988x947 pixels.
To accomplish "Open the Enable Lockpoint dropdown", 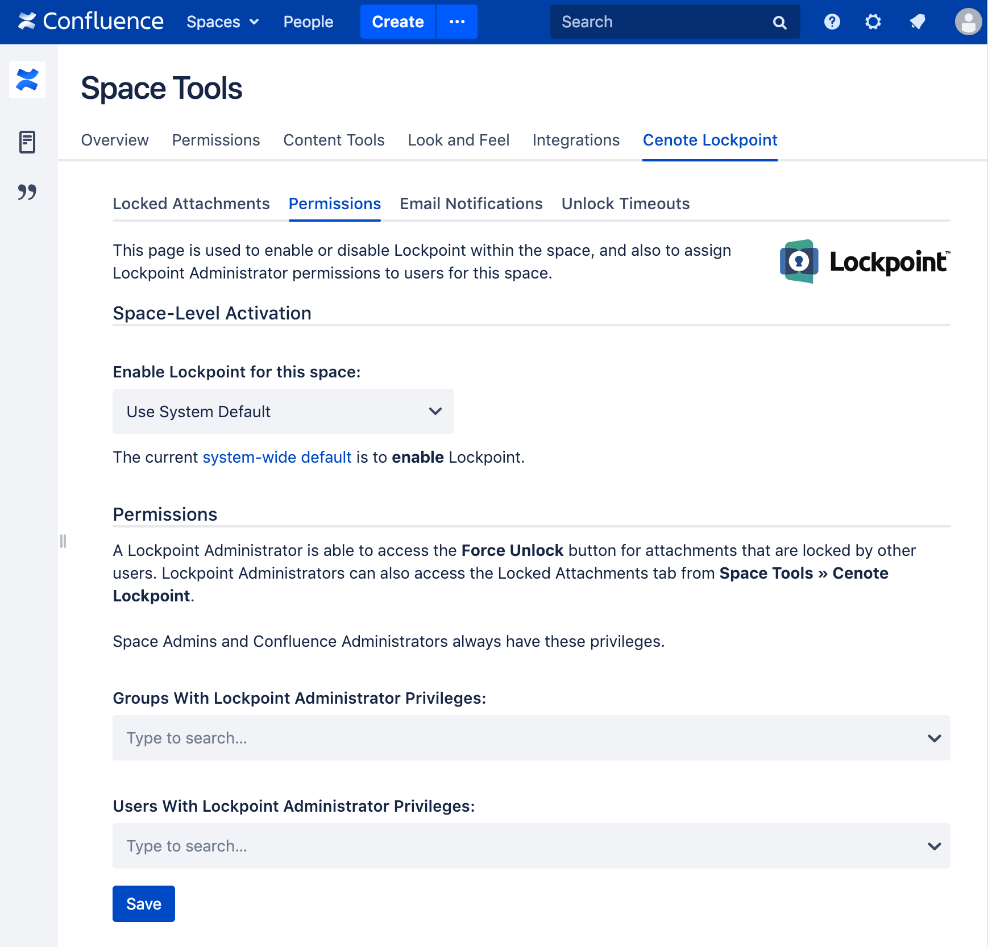I will [283, 412].
